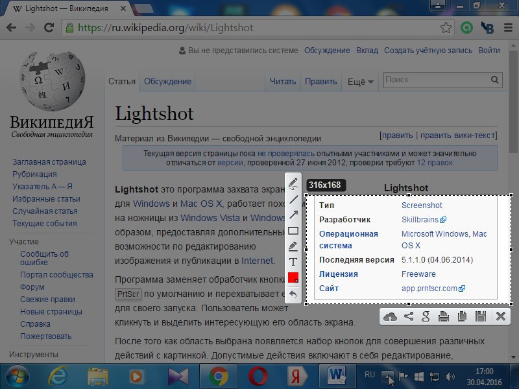Undo last Lightshot edit
This screenshot has height=389, width=519.
[x=293, y=294]
